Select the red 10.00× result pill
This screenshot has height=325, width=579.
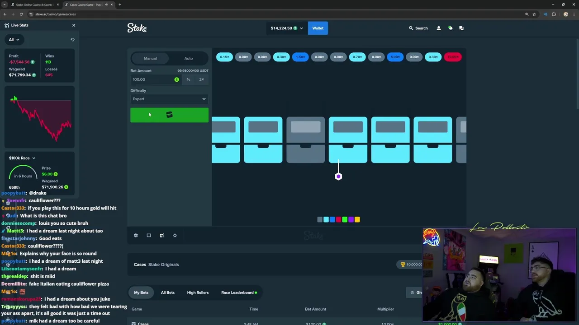[452, 57]
